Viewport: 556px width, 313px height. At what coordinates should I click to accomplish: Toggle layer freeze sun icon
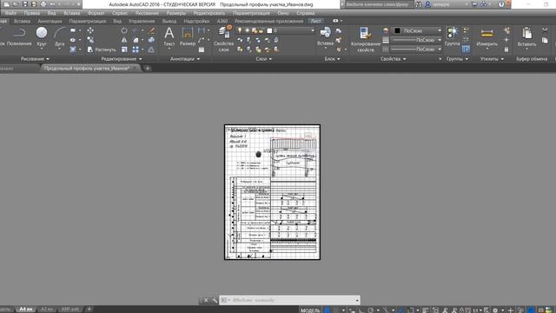[247, 31]
